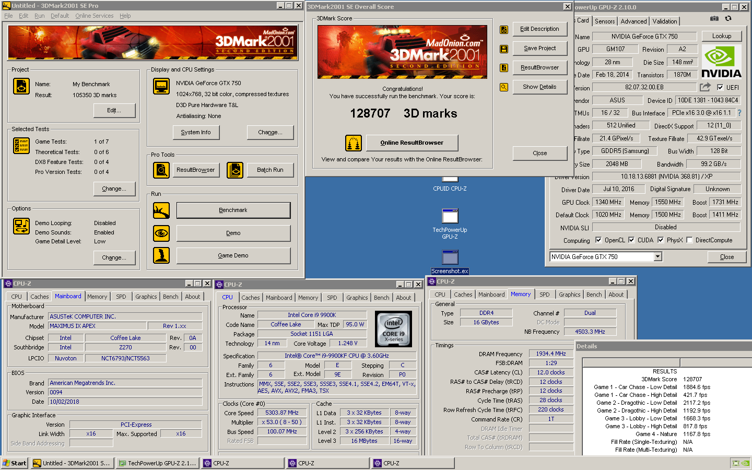Click Close in the Overall Score window
This screenshot has height=470, width=752.
540,153
